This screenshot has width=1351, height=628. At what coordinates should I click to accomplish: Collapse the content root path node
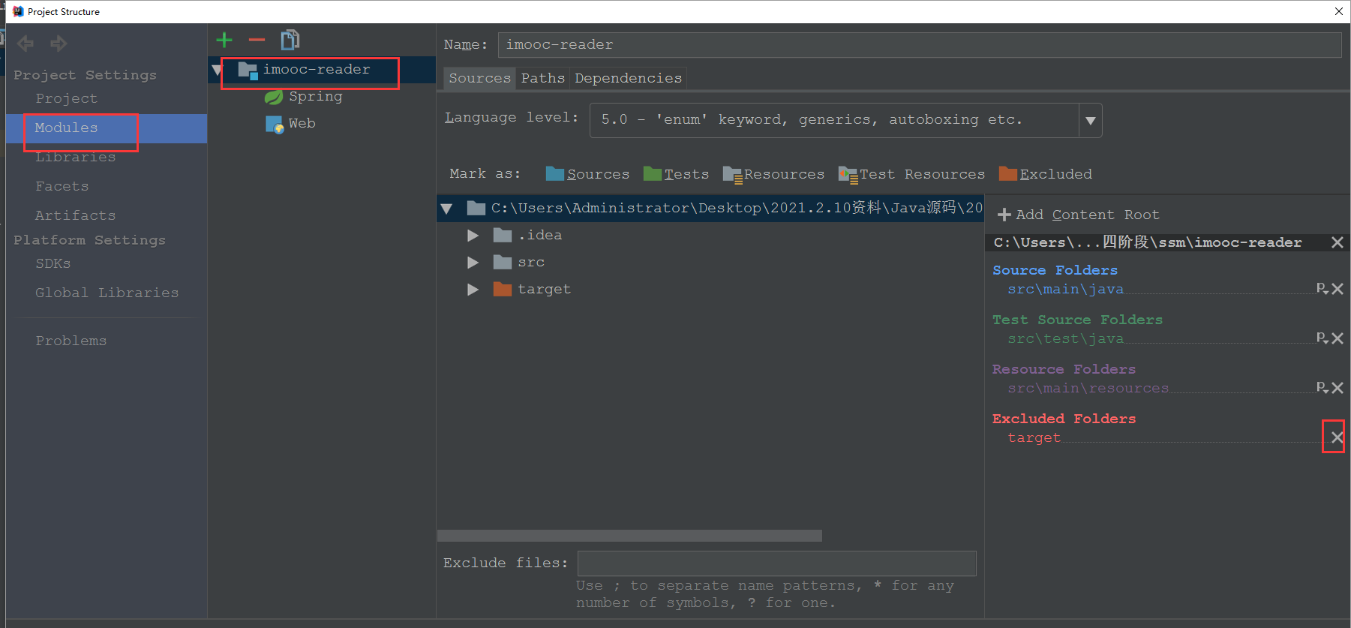tap(447, 209)
